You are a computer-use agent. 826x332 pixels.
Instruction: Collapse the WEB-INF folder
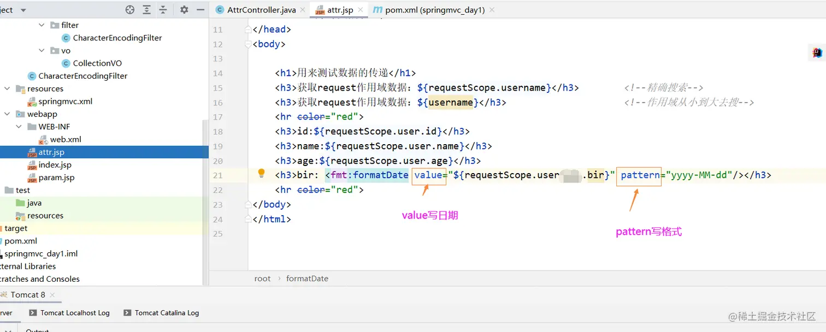(x=19, y=127)
